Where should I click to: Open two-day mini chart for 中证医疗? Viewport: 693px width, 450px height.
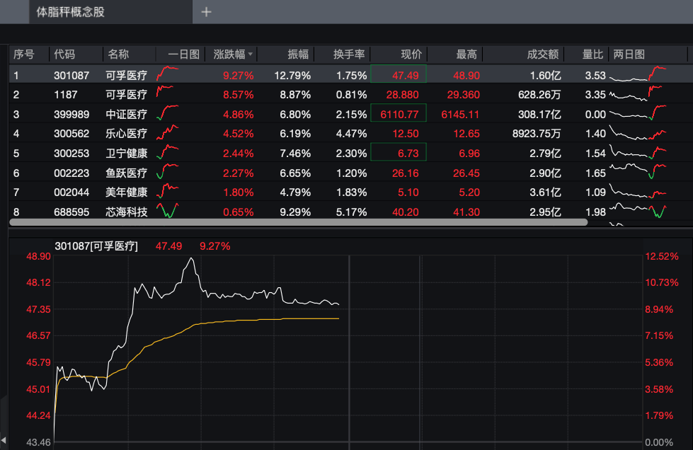(x=638, y=113)
